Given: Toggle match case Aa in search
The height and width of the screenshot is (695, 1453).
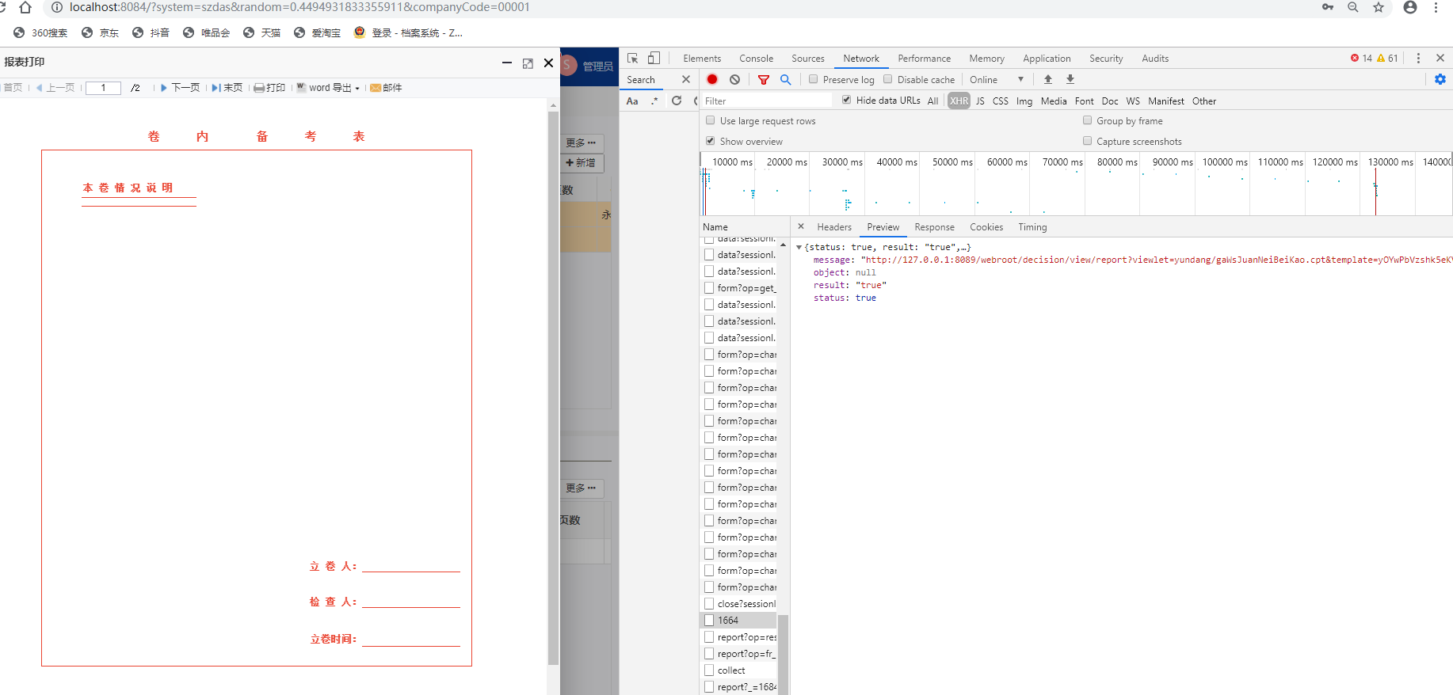Looking at the screenshot, I should coord(632,101).
